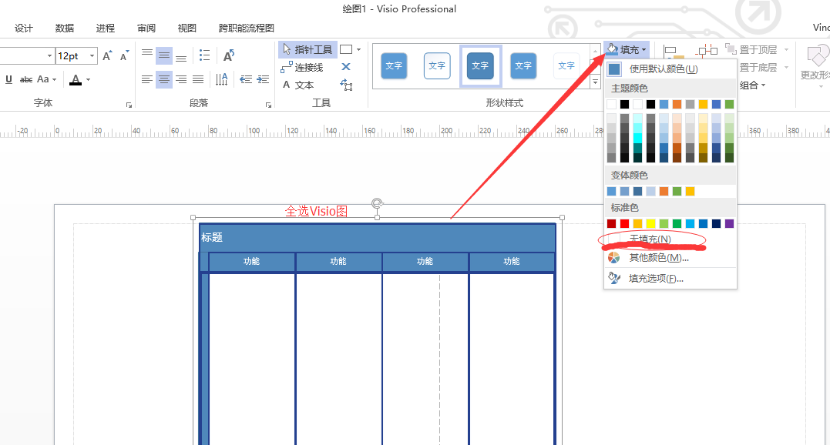Viewport: 830px width, 445px height.
Task: Align paragraph right
Action: (x=181, y=79)
